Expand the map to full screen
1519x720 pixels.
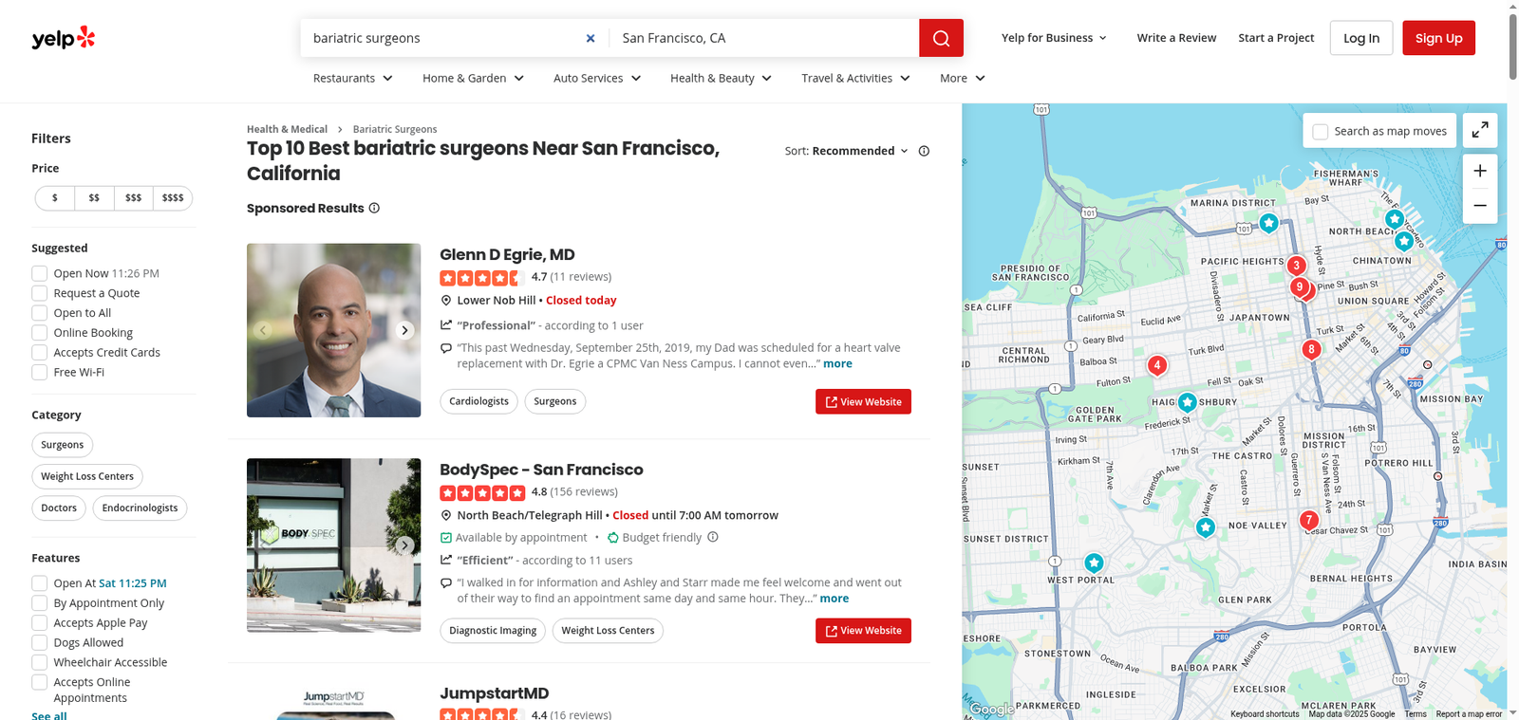pyautogui.click(x=1480, y=131)
